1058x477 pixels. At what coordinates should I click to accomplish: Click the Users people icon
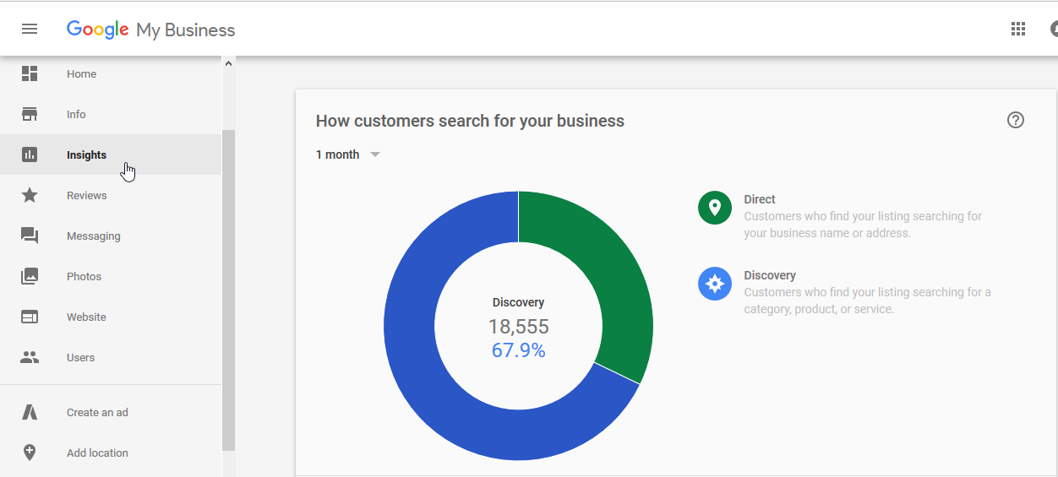(30, 357)
